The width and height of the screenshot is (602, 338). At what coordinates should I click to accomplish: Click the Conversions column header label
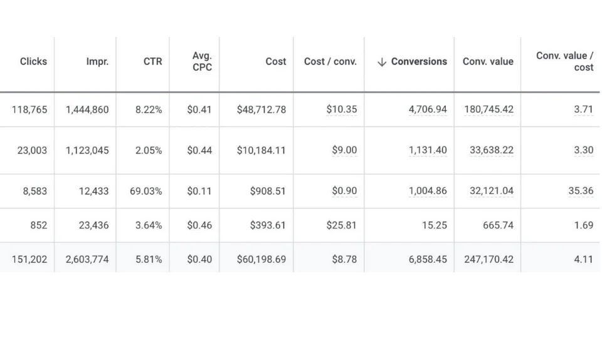pos(419,61)
